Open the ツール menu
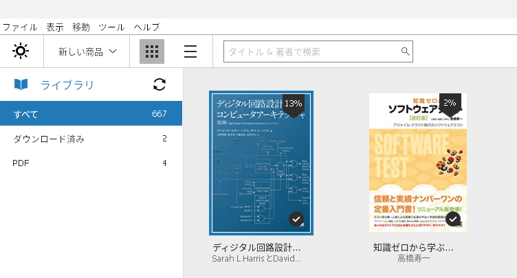Viewport: 517px width, 278px height. (111, 27)
